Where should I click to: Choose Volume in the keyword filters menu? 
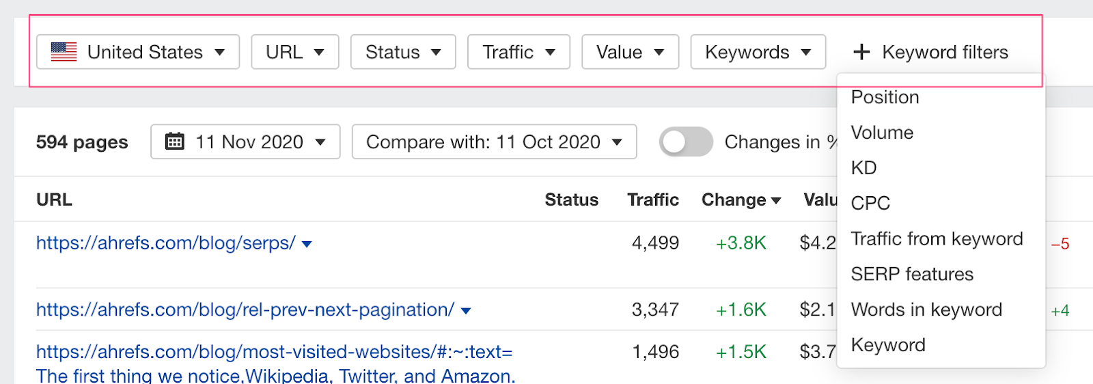pos(882,133)
